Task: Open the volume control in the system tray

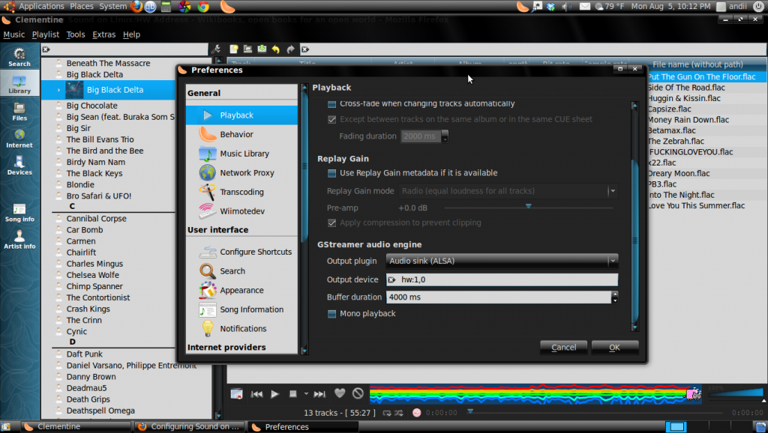Action: point(567,6)
